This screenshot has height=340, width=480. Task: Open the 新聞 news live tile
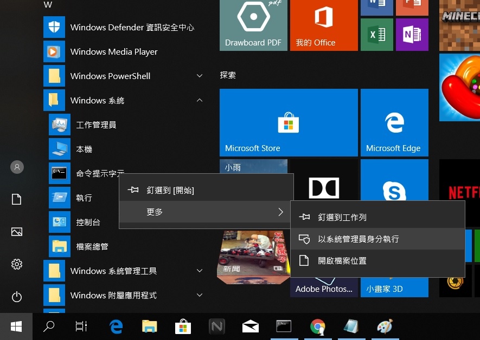[x=253, y=257]
